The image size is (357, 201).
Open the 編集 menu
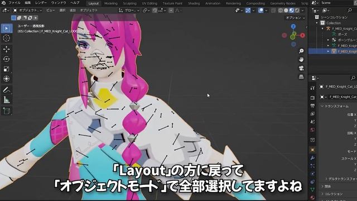[x=28, y=3]
